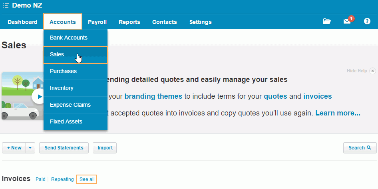The image size is (378, 189).
Task: Choose Inventory from the dropdown menu
Action: tap(76, 88)
